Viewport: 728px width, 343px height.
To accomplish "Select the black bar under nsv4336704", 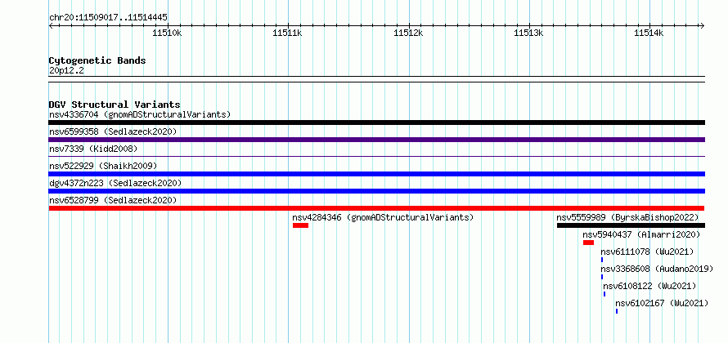I will 376,122.
